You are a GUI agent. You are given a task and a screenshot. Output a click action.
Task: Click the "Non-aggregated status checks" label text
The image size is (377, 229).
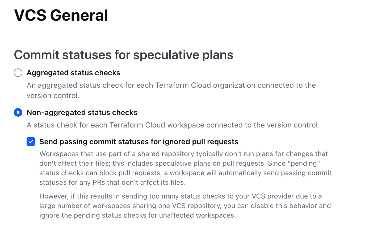tap(82, 113)
